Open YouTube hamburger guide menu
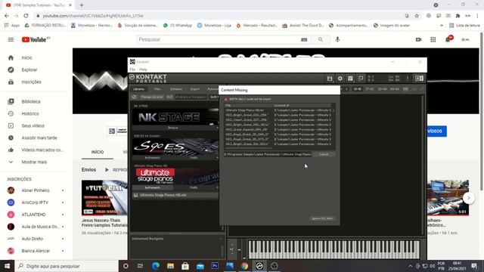 click(x=11, y=39)
